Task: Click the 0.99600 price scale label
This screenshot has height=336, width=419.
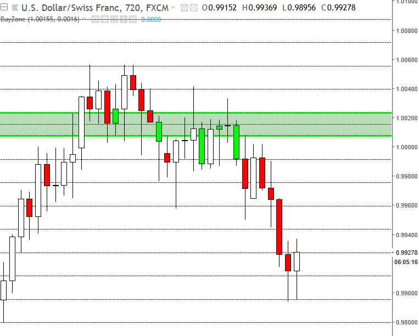Action: 407,205
